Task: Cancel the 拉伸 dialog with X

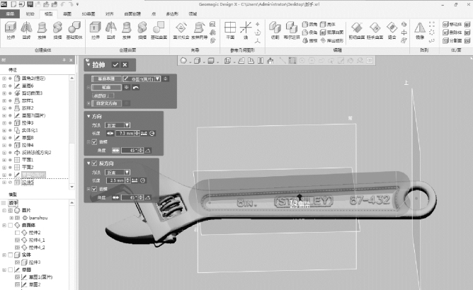Action: [125, 65]
